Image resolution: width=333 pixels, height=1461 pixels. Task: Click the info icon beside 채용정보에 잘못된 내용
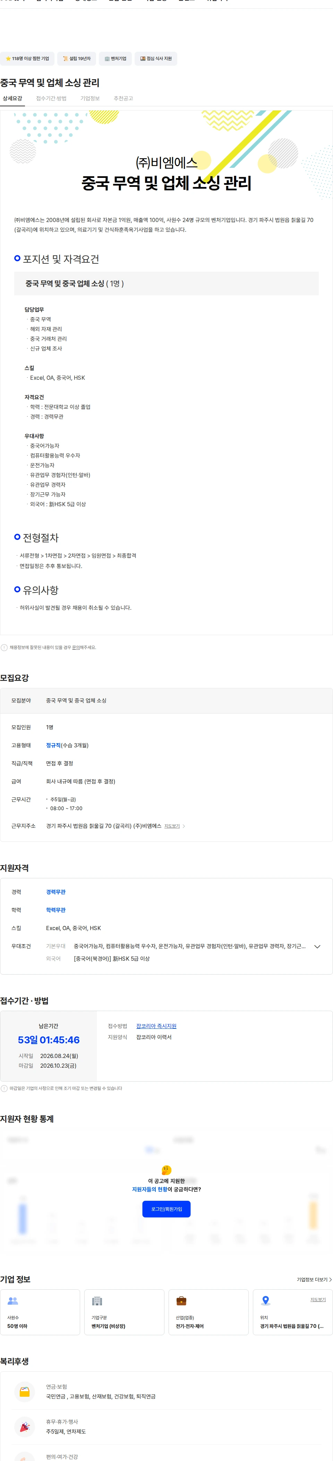[x=4, y=647]
